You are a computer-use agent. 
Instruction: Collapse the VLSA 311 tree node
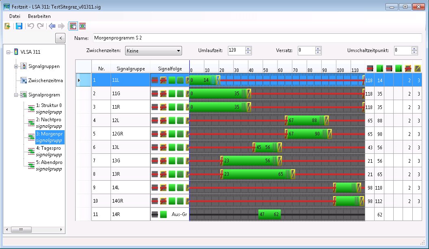pyautogui.click(x=9, y=52)
